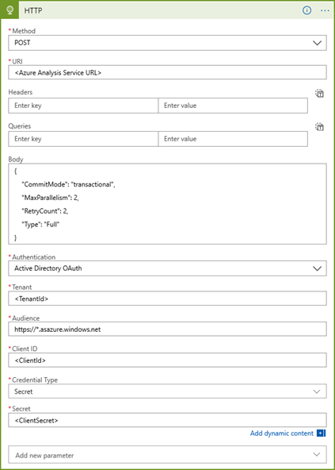Click the Headers value field
The height and width of the screenshot is (470, 335).
(233, 106)
